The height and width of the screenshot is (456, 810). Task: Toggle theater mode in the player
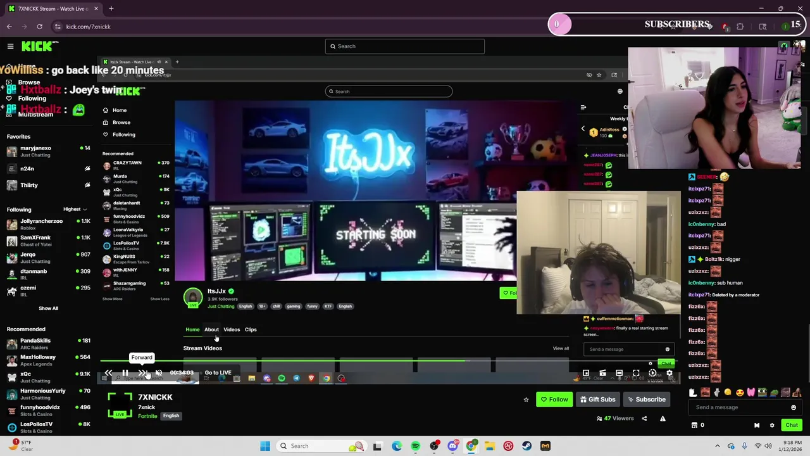tap(619, 373)
